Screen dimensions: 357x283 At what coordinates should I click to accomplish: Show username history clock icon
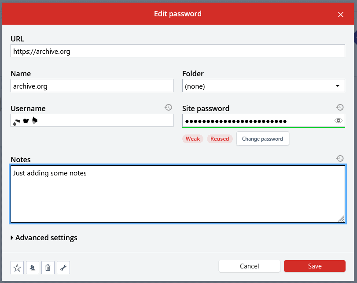pyautogui.click(x=168, y=108)
